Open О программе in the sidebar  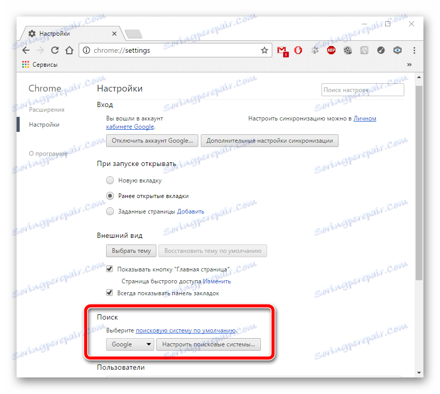(48, 154)
